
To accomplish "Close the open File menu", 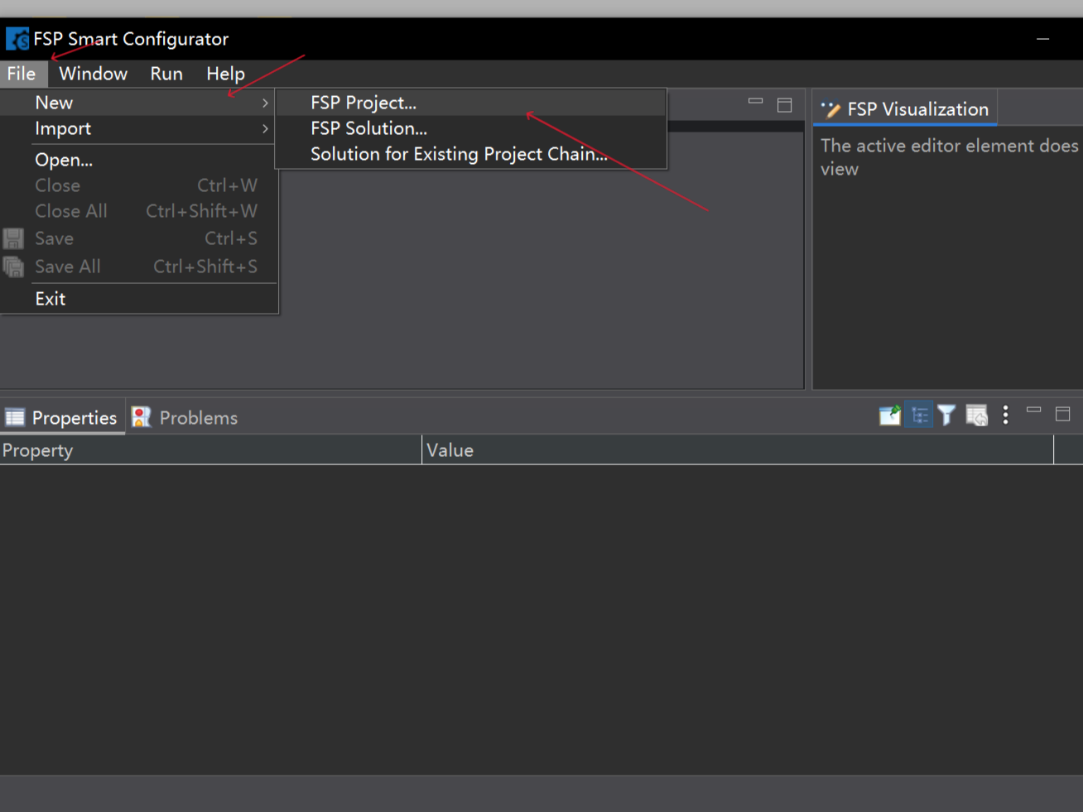I will tap(22, 74).
